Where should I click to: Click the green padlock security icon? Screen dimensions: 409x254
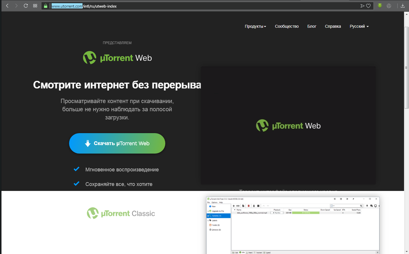tap(46, 6)
